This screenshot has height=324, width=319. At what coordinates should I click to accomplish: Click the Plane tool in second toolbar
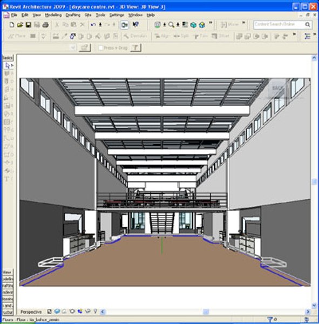coord(17,36)
